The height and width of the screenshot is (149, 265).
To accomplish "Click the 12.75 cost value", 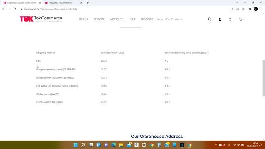I will pos(104,77).
